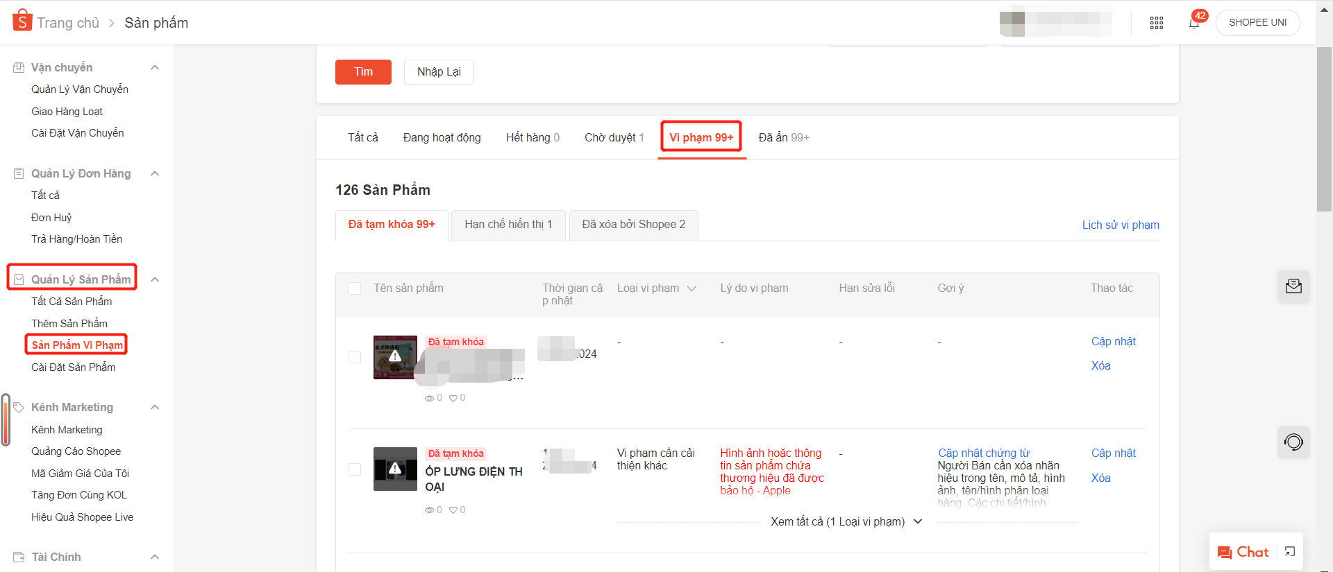Expand the chat window pop-out icon
This screenshot has width=1333, height=572.
coord(1290,552)
